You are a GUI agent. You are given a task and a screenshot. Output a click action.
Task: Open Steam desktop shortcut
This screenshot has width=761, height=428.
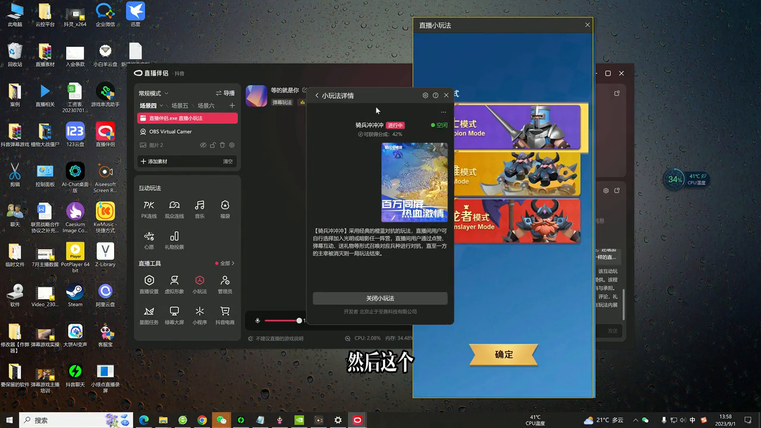(75, 295)
